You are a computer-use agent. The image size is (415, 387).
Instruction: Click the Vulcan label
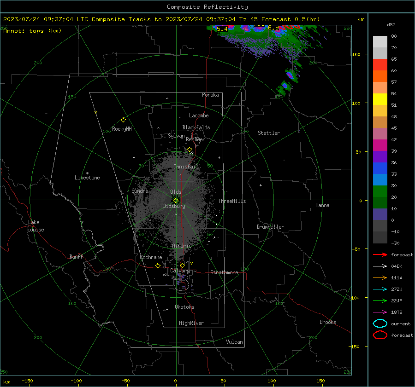pyautogui.click(x=235, y=342)
